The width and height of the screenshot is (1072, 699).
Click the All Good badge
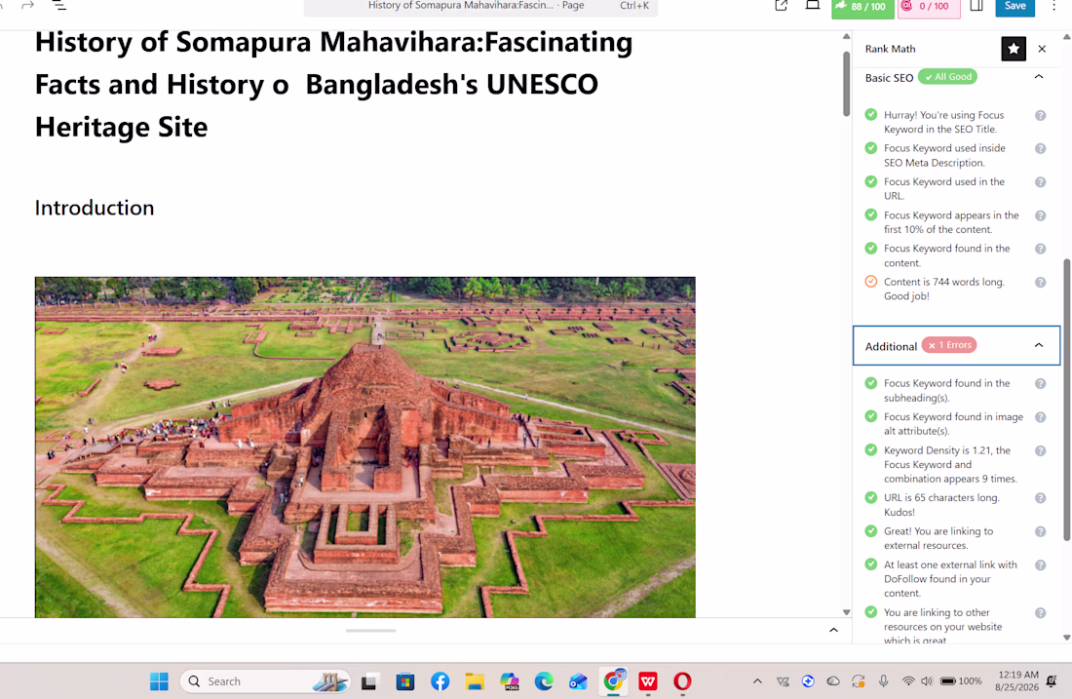(947, 77)
